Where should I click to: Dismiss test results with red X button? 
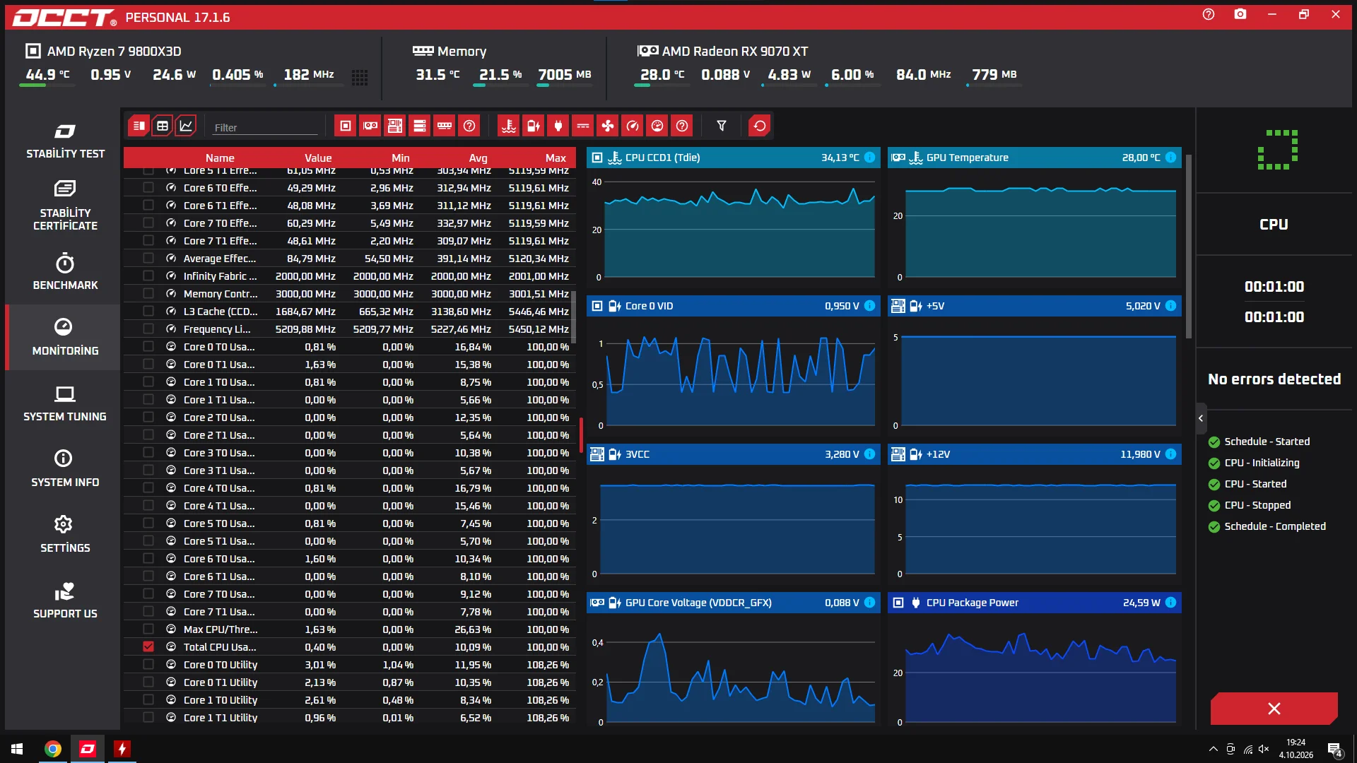(1274, 709)
